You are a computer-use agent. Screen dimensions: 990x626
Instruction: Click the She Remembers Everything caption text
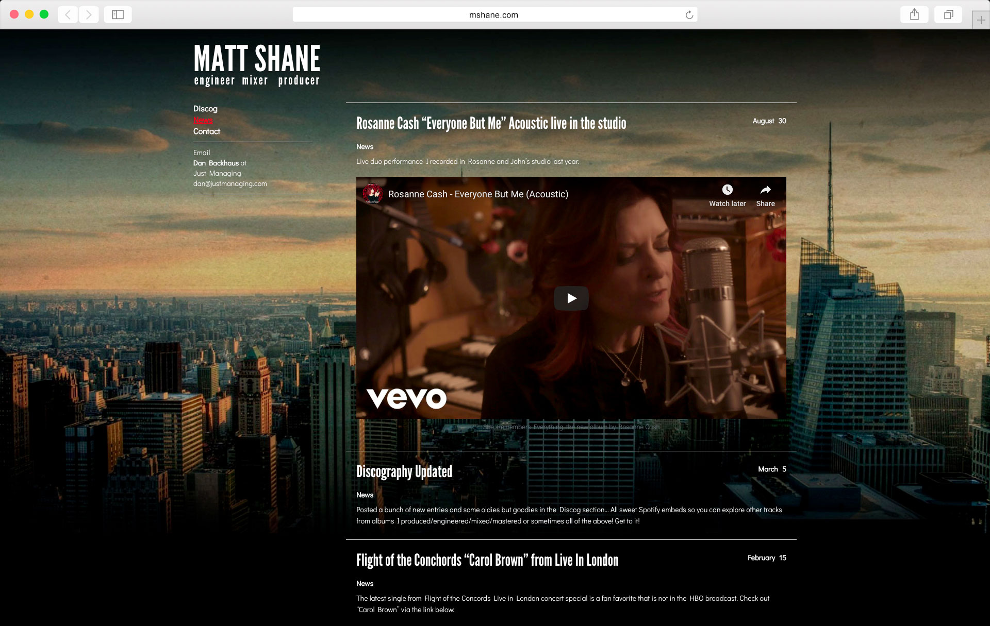[571, 427]
